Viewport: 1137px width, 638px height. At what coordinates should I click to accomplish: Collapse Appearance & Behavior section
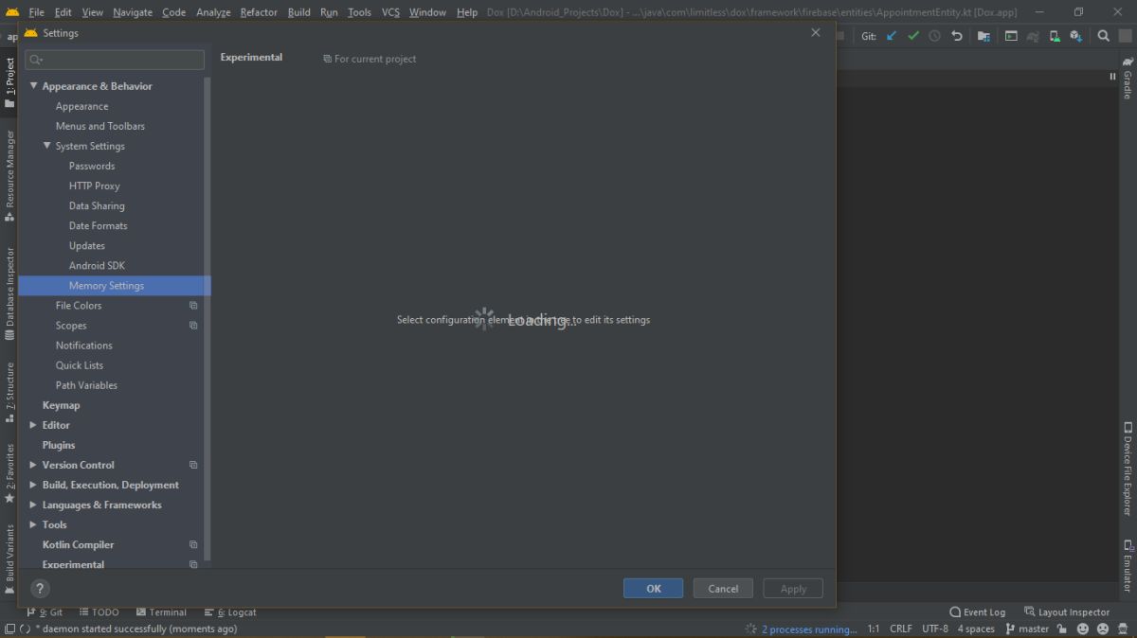(33, 86)
